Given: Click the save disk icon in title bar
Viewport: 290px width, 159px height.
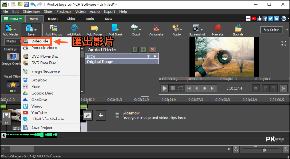Looking at the screenshot, I should [26, 4].
